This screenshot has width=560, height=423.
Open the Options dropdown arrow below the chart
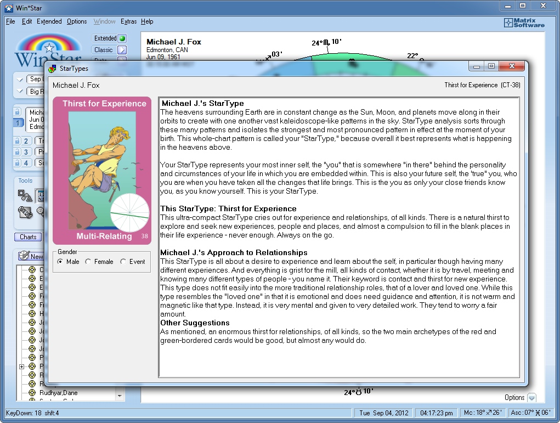pos(531,398)
